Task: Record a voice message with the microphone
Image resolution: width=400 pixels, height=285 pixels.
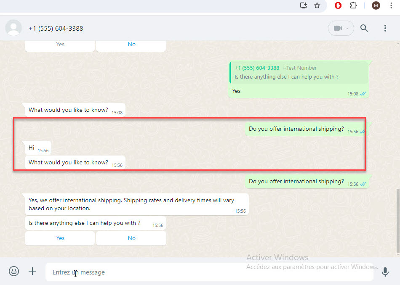Action: [x=385, y=272]
